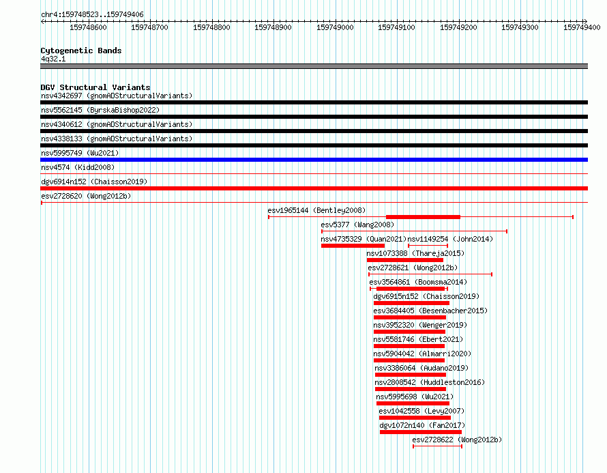Click the thick red segment of esv1965144
This screenshot has width=607, height=473.
click(423, 217)
